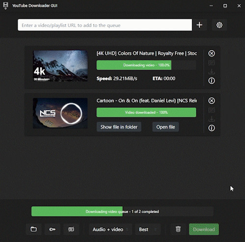Image resolution: width=245 pixels, height=242 pixels.
Task: Open the Best quality dropdown
Action: (148, 229)
